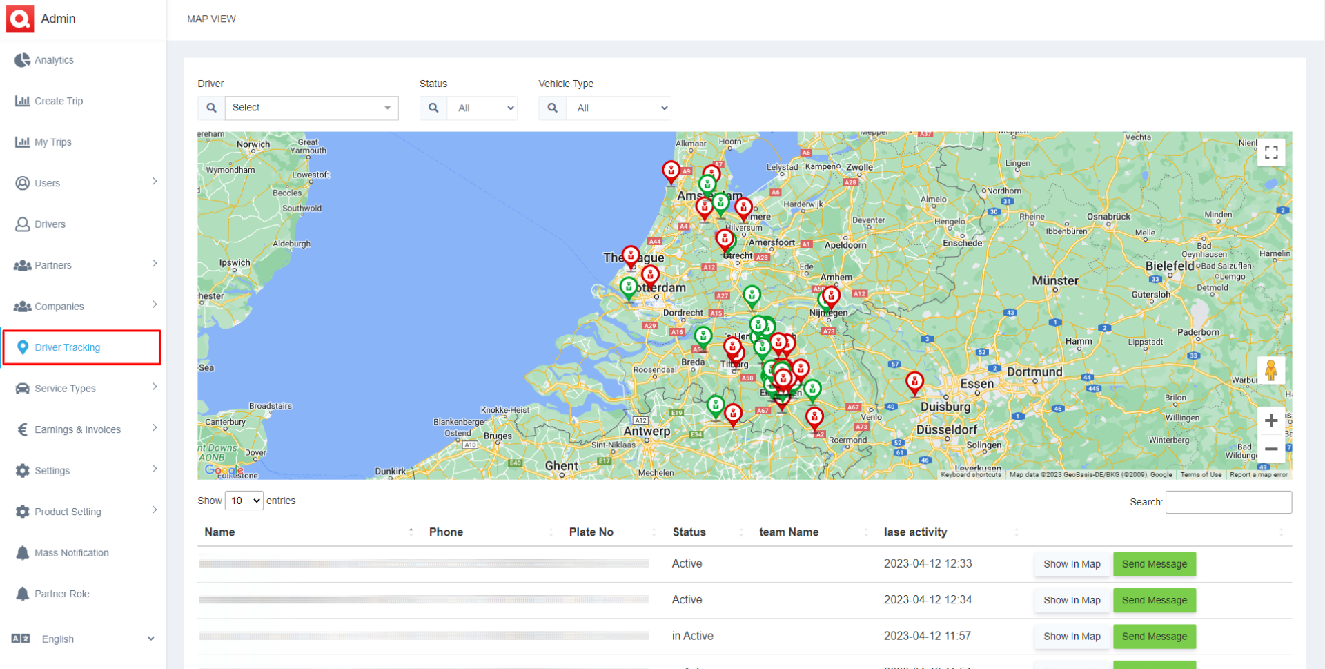Expand Earnings & Invoices chevron
Image resolution: width=1325 pixels, height=669 pixels.
(x=155, y=428)
